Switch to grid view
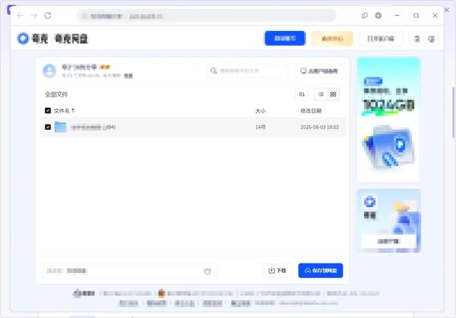This screenshot has width=456, height=318. [x=333, y=94]
